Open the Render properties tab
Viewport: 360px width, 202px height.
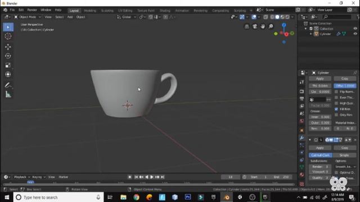pos(302,91)
